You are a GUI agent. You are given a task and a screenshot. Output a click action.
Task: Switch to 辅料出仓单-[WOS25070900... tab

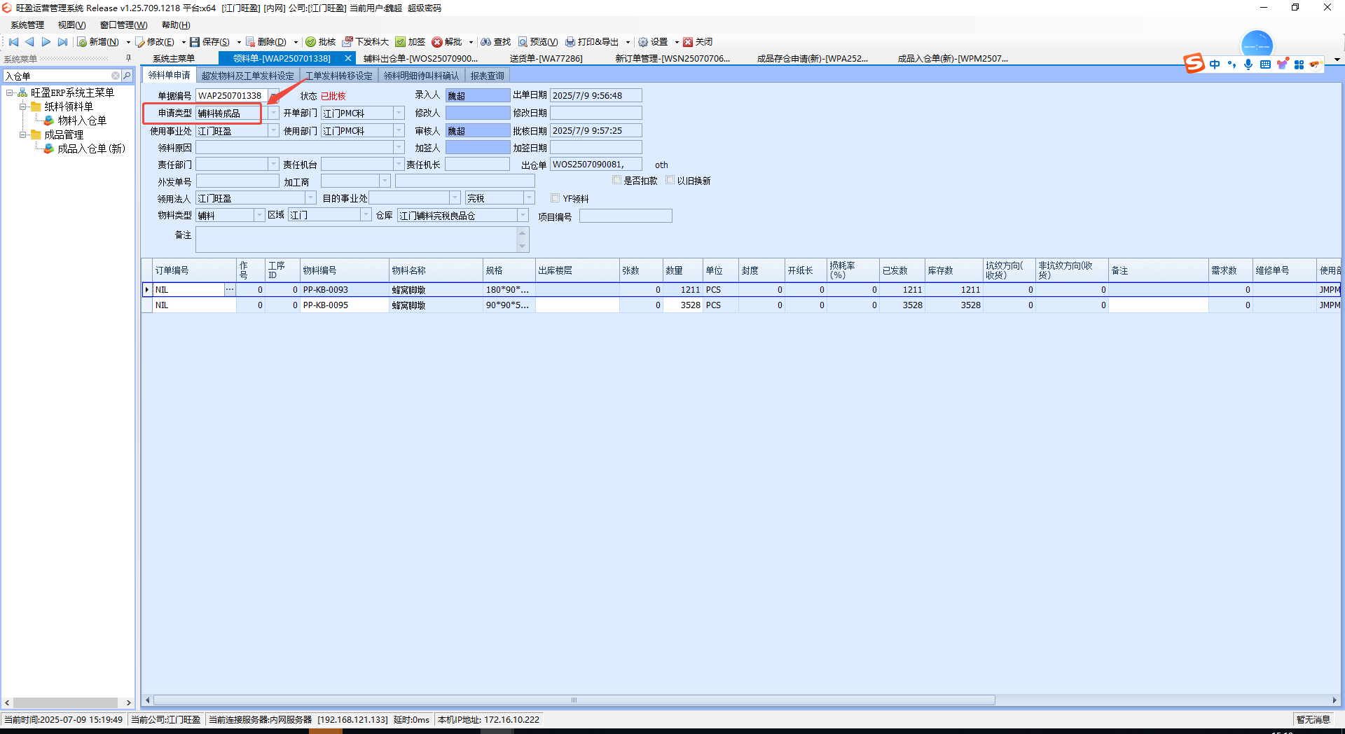pos(420,59)
